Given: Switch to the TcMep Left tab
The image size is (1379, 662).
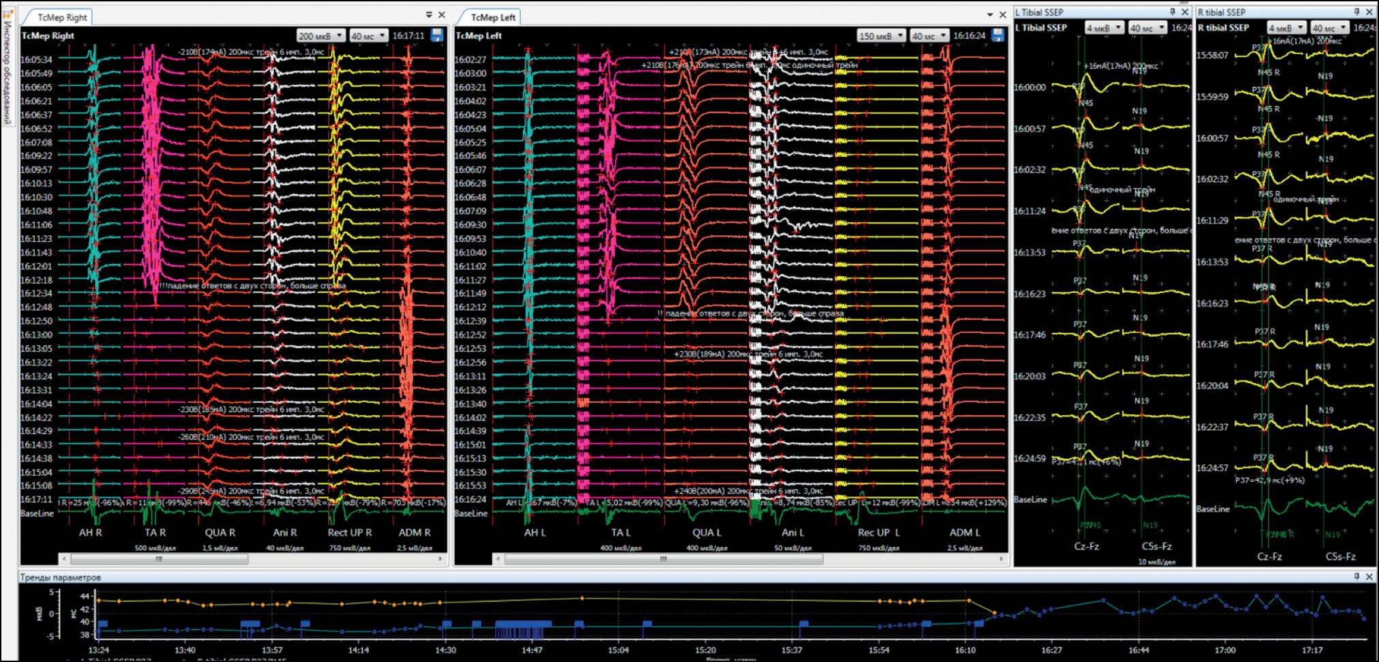Looking at the screenshot, I should click(492, 17).
